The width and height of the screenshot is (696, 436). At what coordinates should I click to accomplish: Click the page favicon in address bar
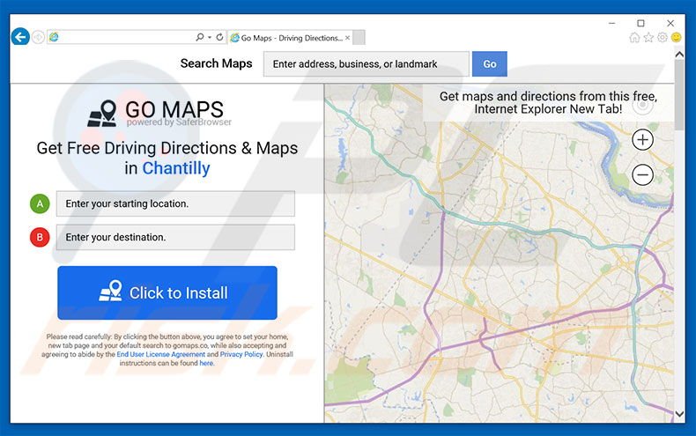[54, 37]
